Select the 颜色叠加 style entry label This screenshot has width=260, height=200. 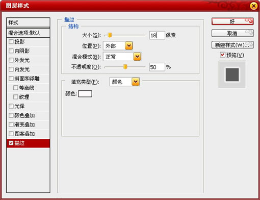(24, 115)
